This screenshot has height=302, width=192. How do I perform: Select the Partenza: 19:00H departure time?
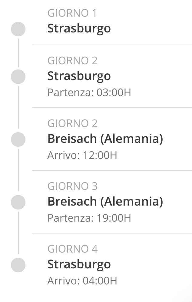point(89,218)
